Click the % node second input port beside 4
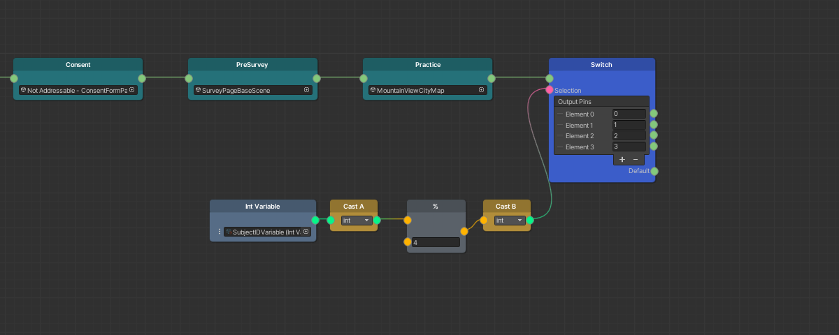This screenshot has width=839, height=335. [408, 242]
